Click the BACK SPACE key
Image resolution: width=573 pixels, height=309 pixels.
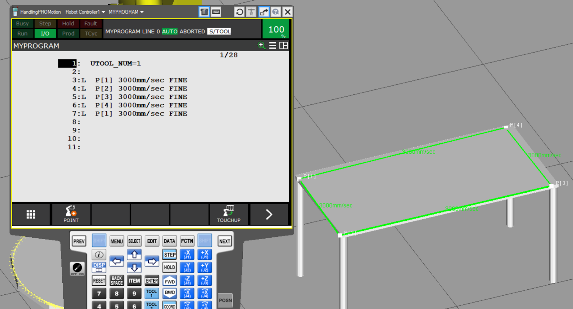pyautogui.click(x=117, y=281)
